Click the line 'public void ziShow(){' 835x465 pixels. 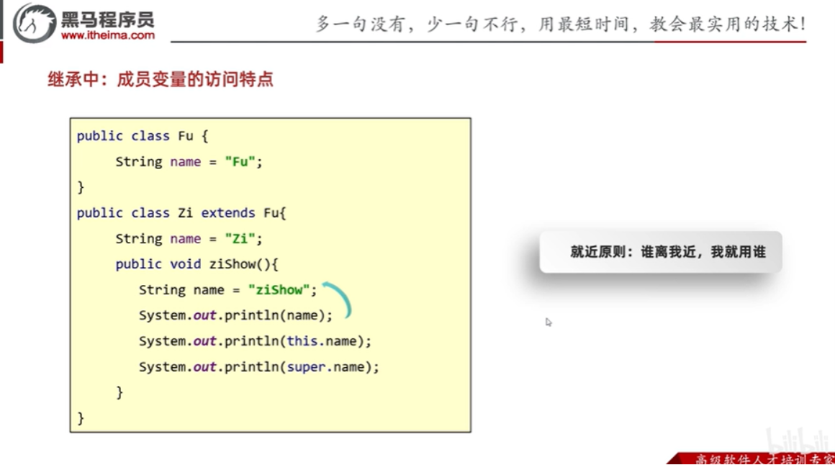tap(197, 264)
